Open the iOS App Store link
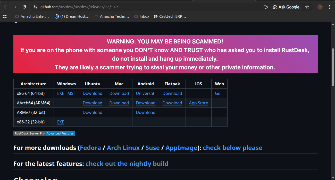335x180 pixels. (198, 103)
